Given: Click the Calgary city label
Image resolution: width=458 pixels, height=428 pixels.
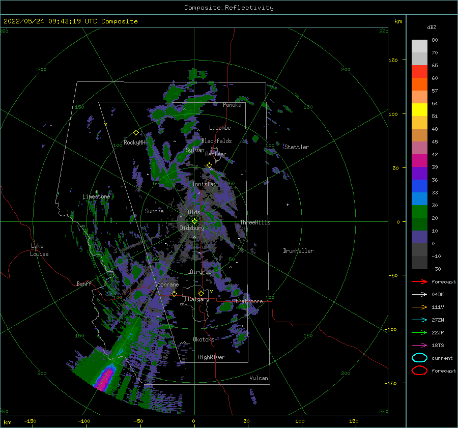Looking at the screenshot, I should pyautogui.click(x=198, y=299).
